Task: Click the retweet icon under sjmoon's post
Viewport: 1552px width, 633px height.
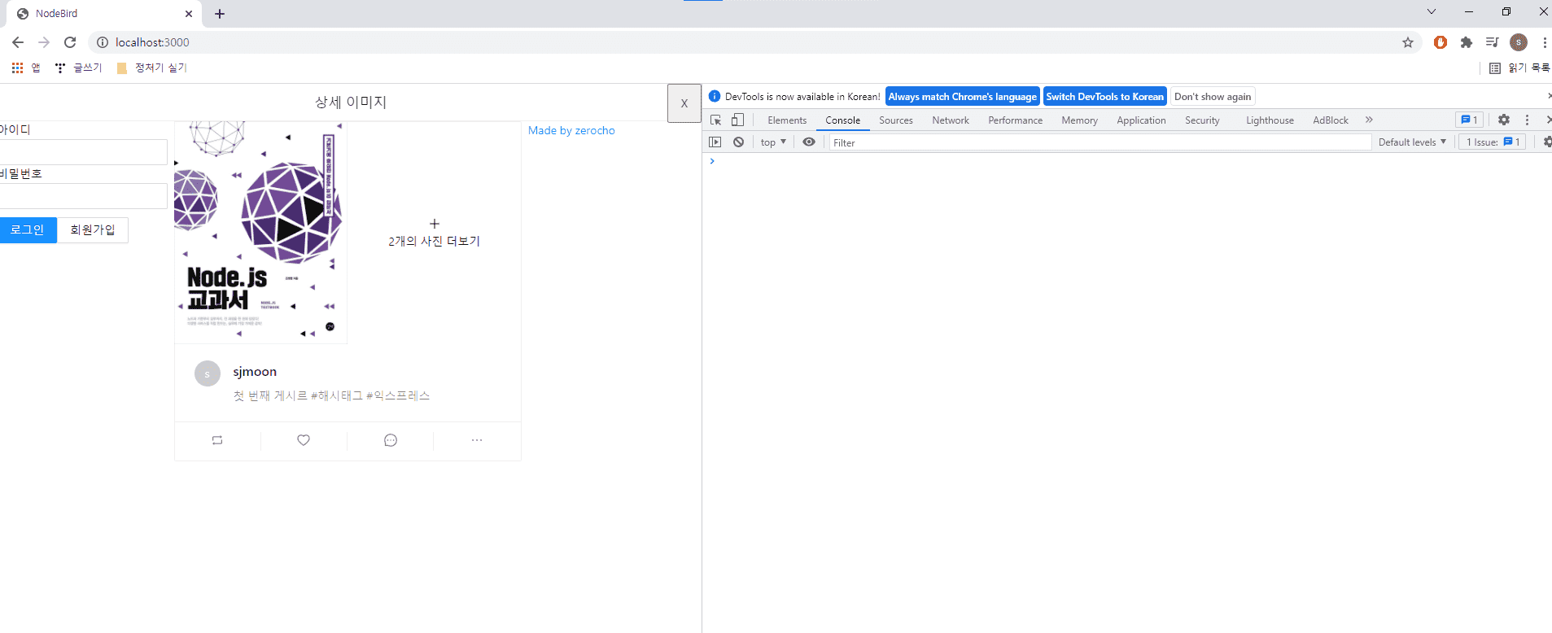Action: point(217,440)
